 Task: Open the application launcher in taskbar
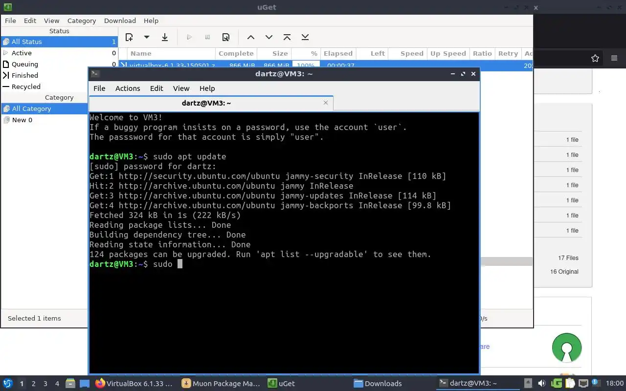[x=7, y=383]
